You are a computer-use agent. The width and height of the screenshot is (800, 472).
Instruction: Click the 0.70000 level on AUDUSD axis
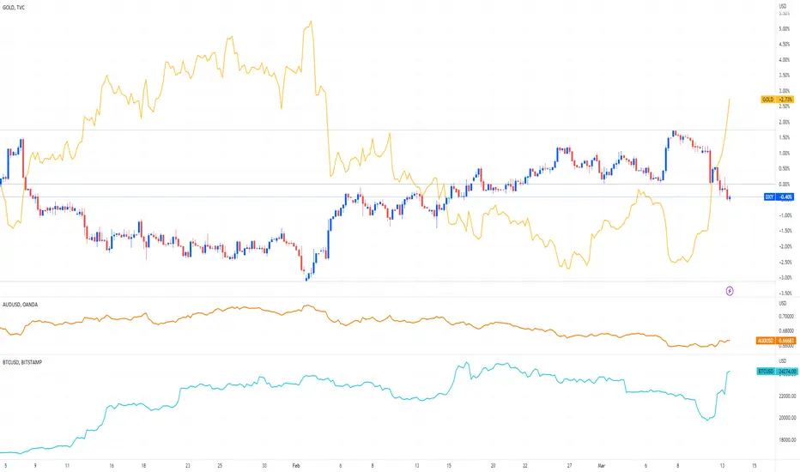coord(786,317)
